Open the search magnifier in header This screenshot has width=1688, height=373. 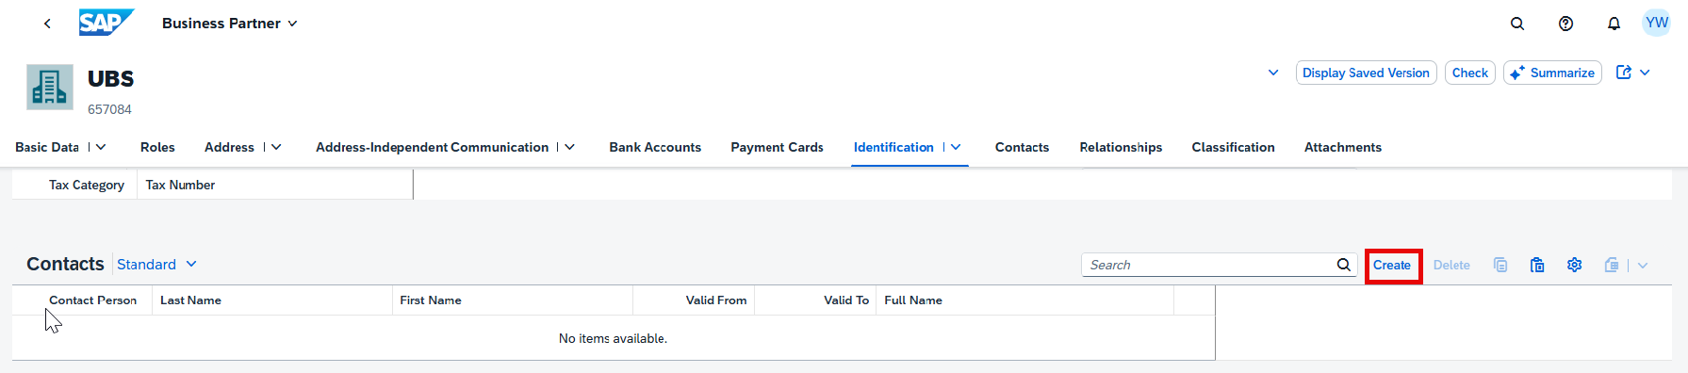tap(1517, 24)
